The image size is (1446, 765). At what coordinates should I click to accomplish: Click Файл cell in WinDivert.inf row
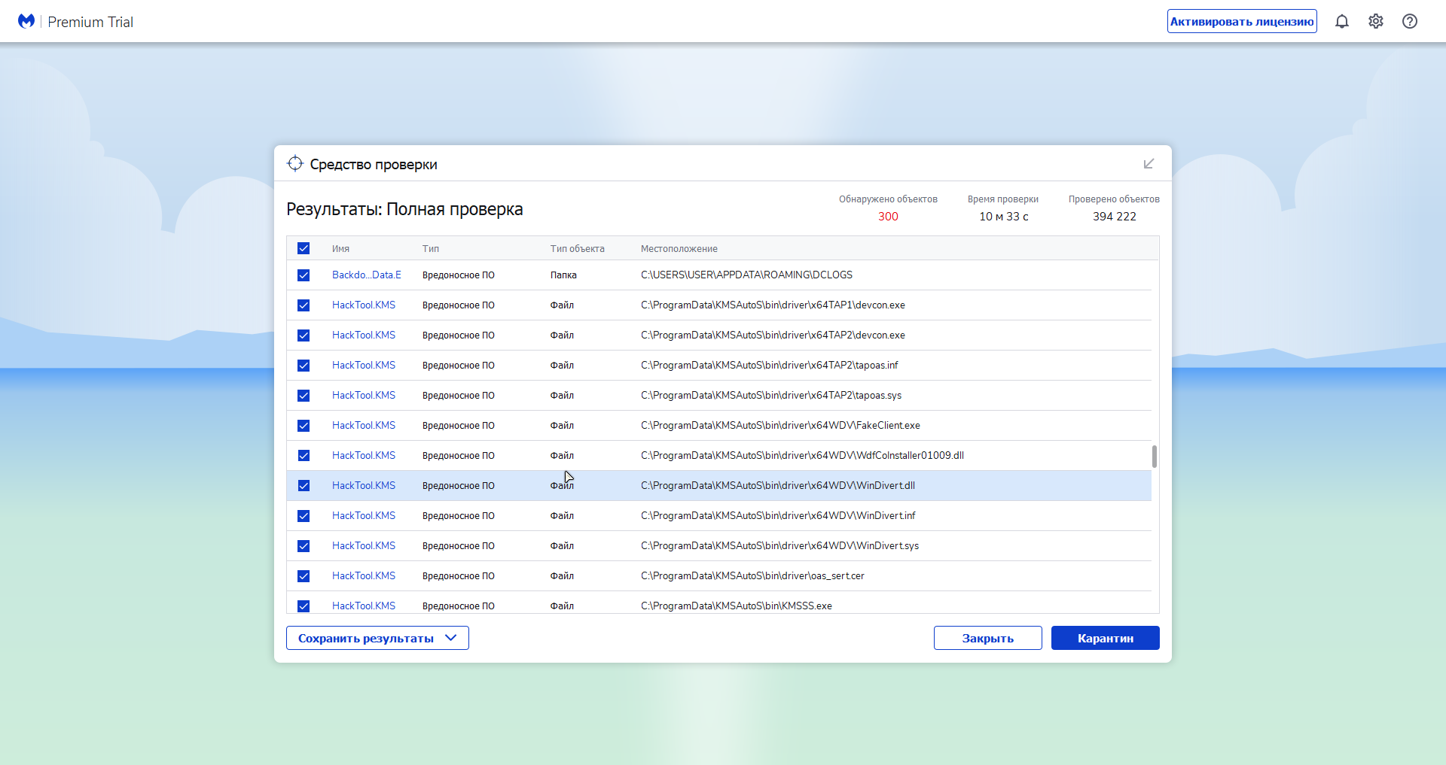(562, 515)
